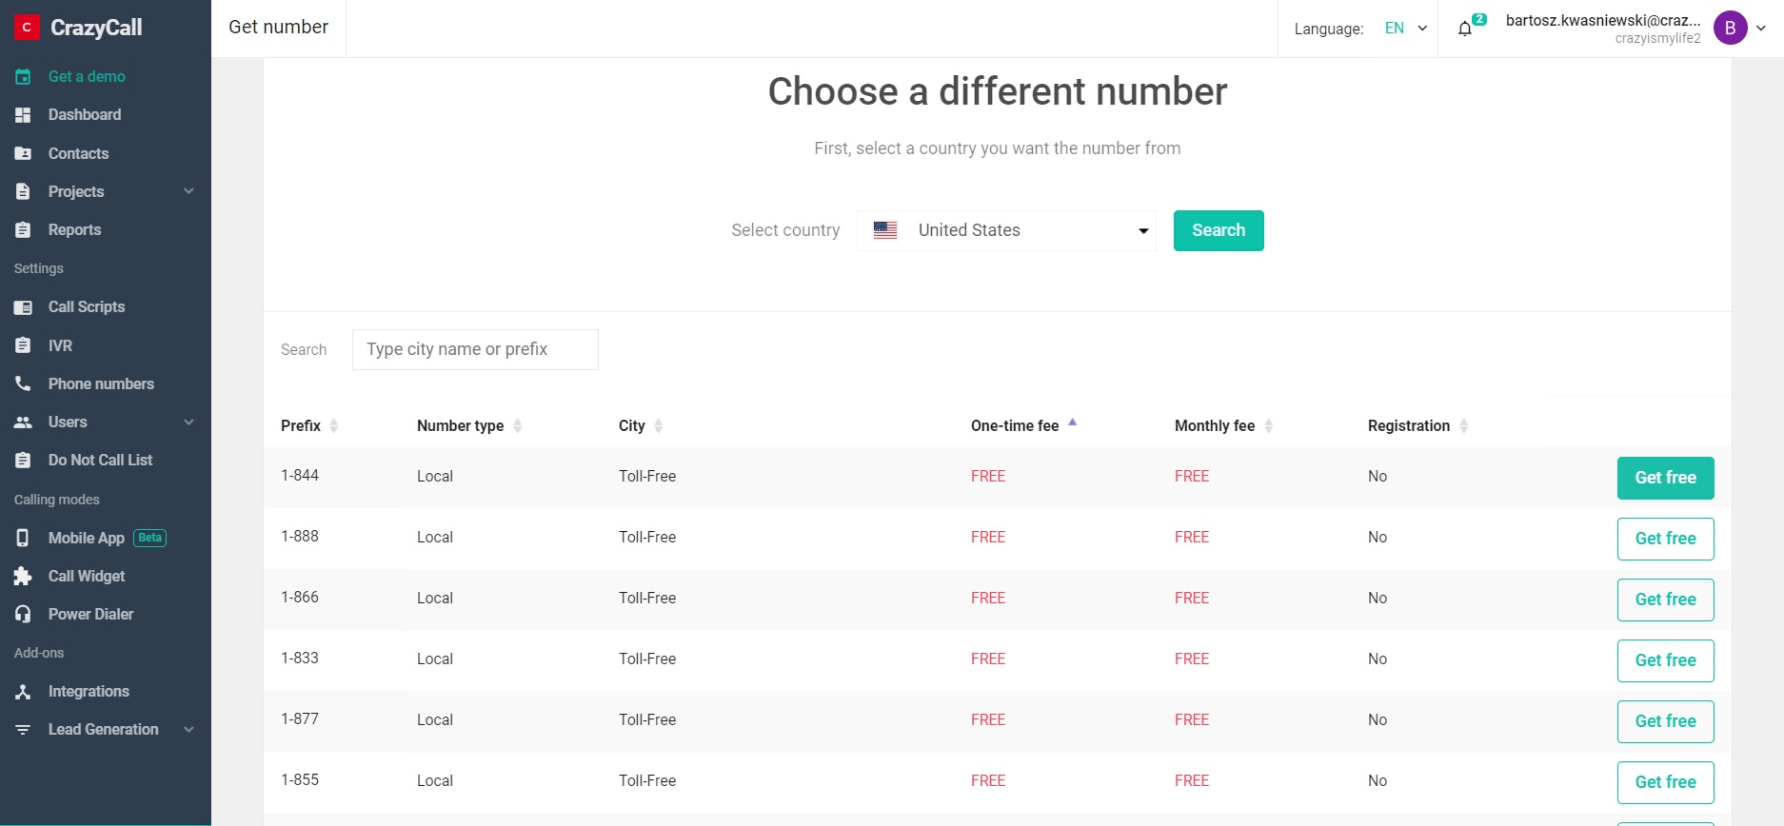Image resolution: width=1784 pixels, height=826 pixels.
Task: Click the CrazyCall logo icon
Action: (x=27, y=28)
